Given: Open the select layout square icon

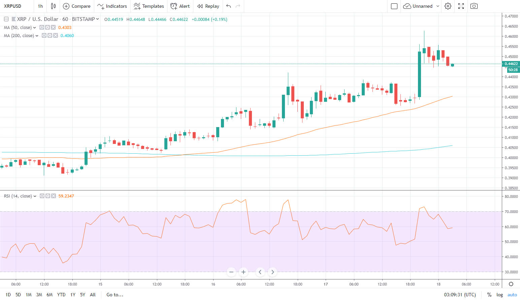Looking at the screenshot, I should (394, 6).
